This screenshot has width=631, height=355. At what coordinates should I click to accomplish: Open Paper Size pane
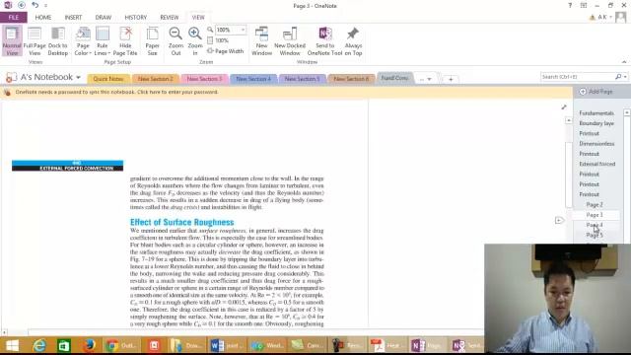[152, 41]
